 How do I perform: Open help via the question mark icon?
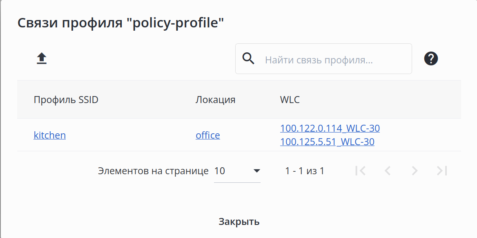tap(431, 59)
